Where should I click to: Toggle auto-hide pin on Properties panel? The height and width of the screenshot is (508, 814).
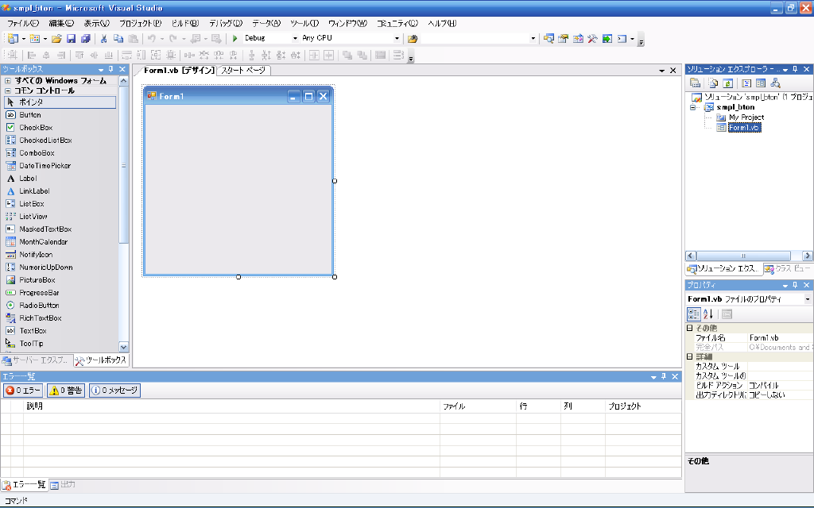pyautogui.click(x=795, y=285)
